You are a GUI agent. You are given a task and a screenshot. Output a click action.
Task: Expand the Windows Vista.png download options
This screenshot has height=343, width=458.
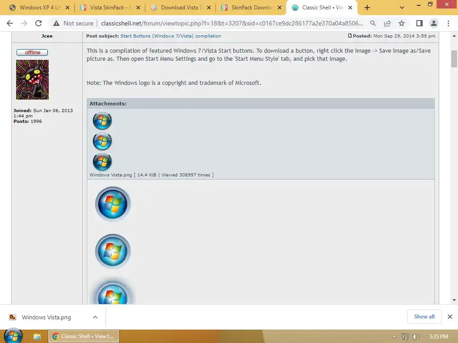pyautogui.click(x=95, y=318)
